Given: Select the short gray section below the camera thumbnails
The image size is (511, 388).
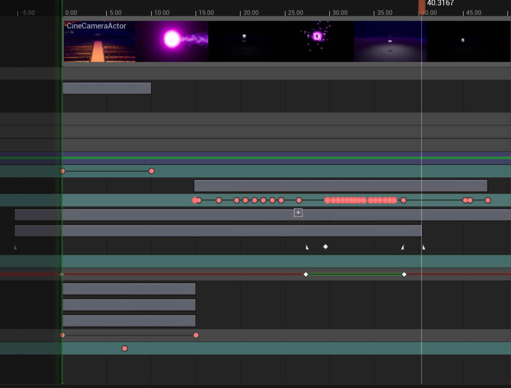Looking at the screenshot, I should 107,88.
